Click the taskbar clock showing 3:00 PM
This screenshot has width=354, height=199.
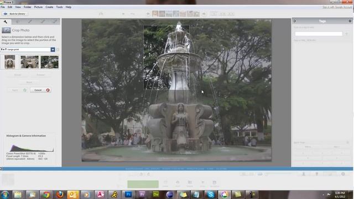coord(340,195)
